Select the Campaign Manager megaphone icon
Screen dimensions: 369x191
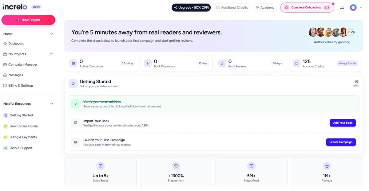coord(6,64)
